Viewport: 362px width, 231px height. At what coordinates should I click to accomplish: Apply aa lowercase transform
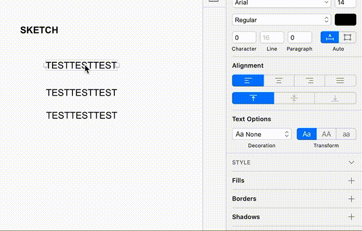pyautogui.click(x=346, y=134)
